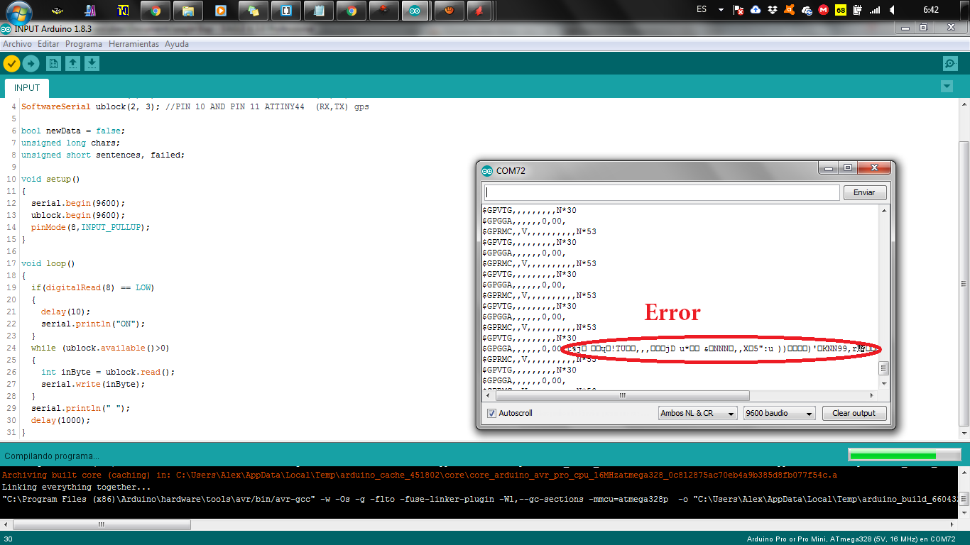Viewport: 970px width, 545px height.
Task: Click the line bool newData = false;
Action: (73, 131)
